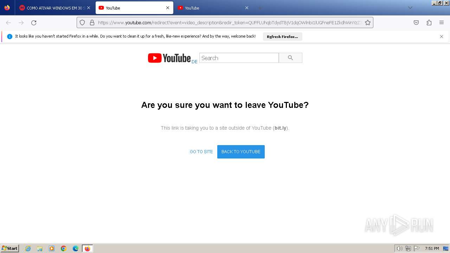
Task: Select Firefox in the taskbar
Action: coord(88,248)
